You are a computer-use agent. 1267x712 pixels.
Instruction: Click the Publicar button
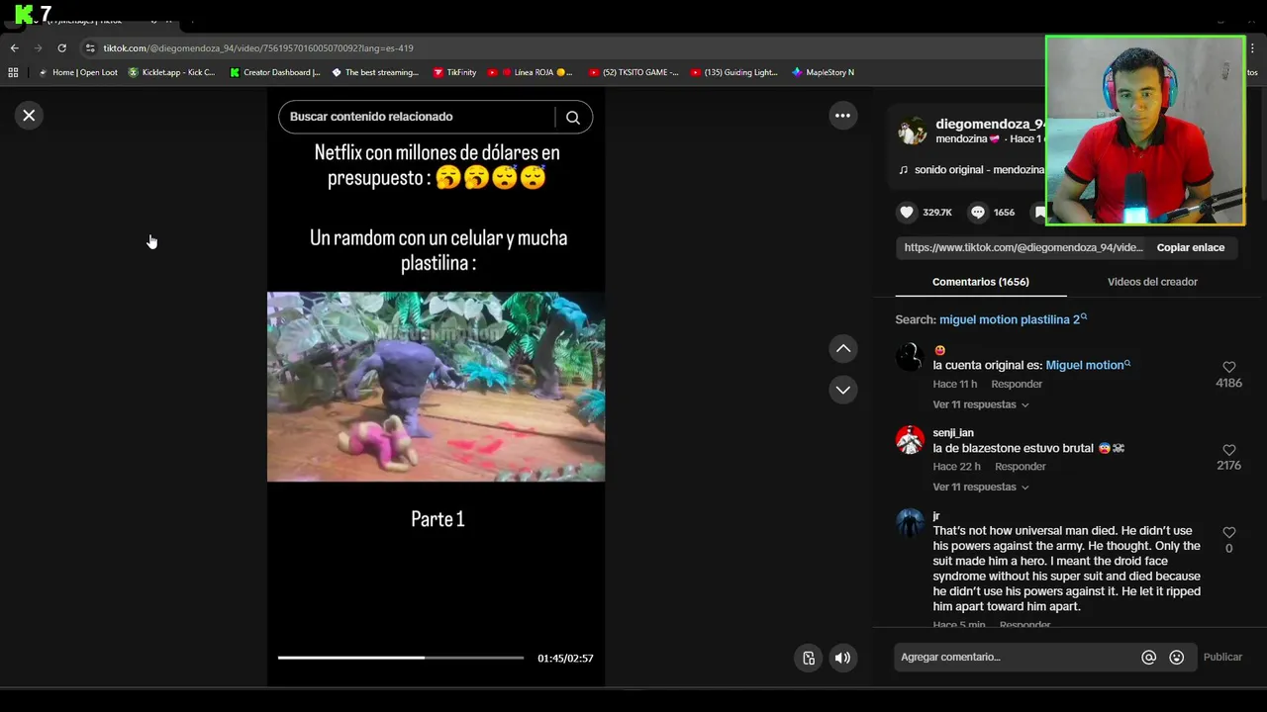click(1222, 657)
